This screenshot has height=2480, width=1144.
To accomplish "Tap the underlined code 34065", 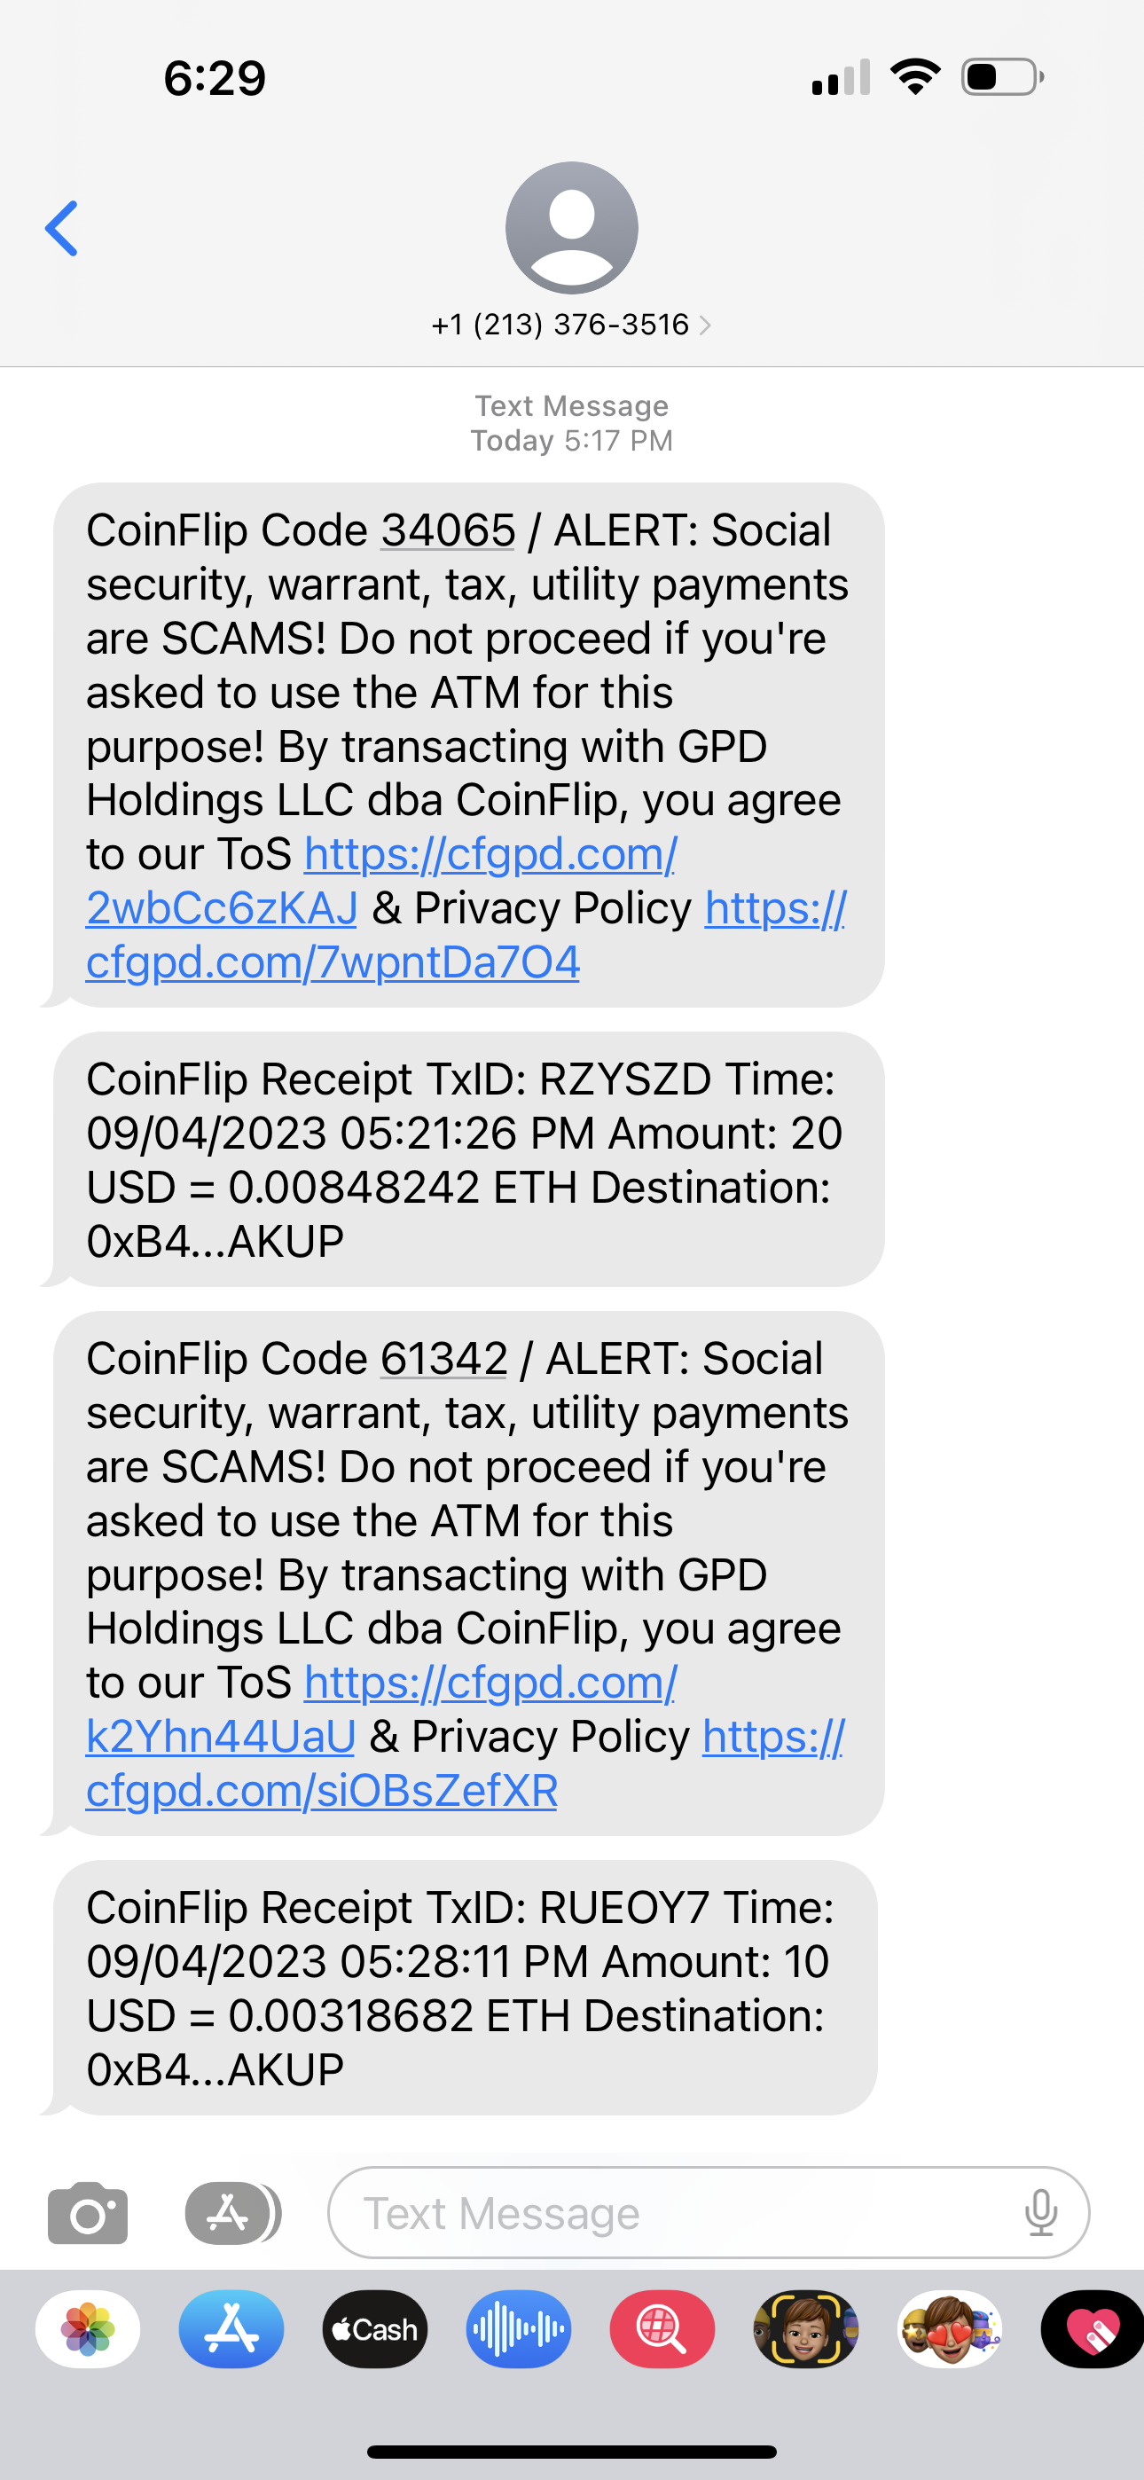I will [448, 531].
